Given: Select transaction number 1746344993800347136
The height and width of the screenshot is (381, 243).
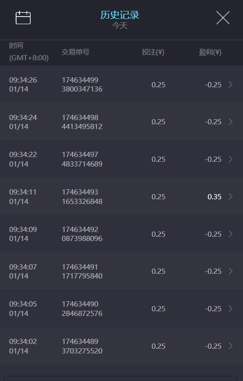Looking at the screenshot, I should [x=82, y=84].
